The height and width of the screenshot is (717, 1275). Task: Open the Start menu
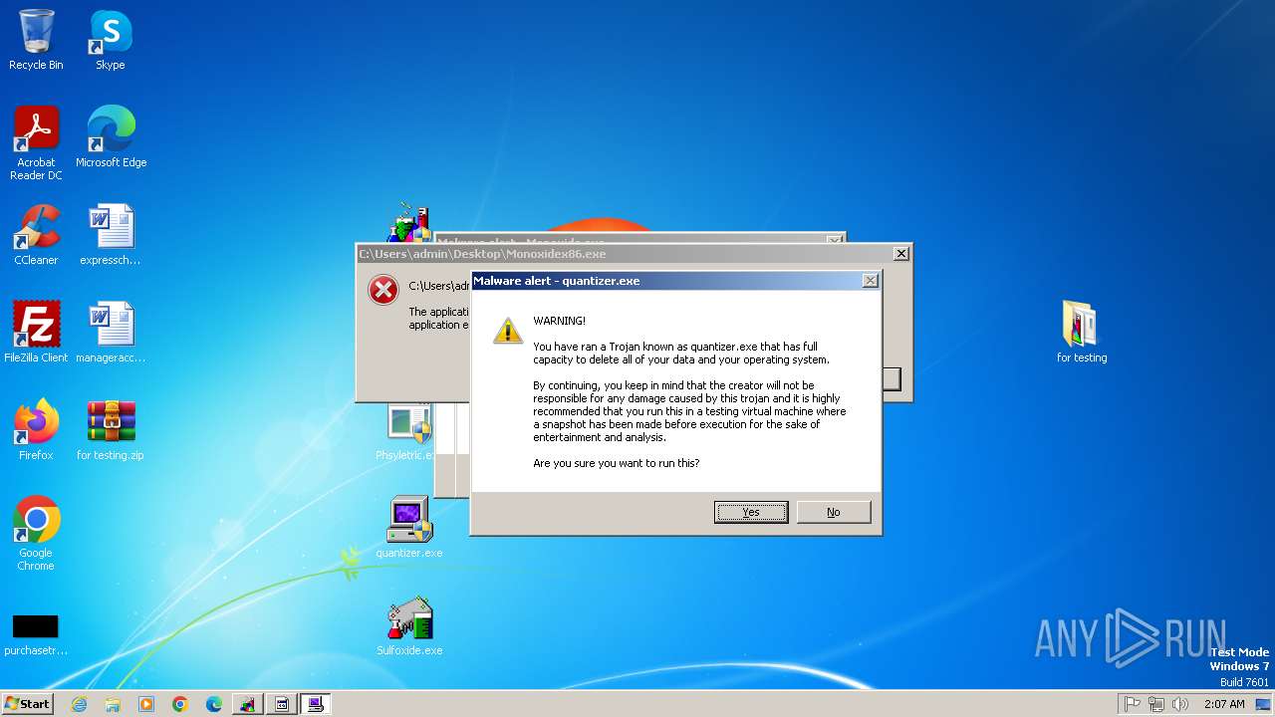[28, 704]
